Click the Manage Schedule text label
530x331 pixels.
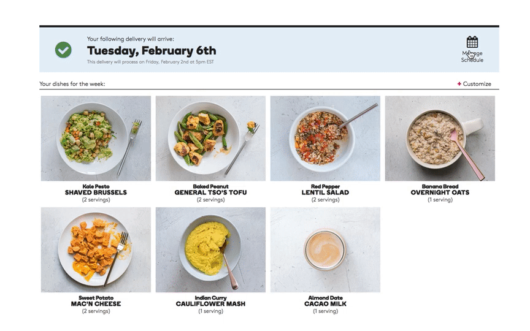(472, 56)
